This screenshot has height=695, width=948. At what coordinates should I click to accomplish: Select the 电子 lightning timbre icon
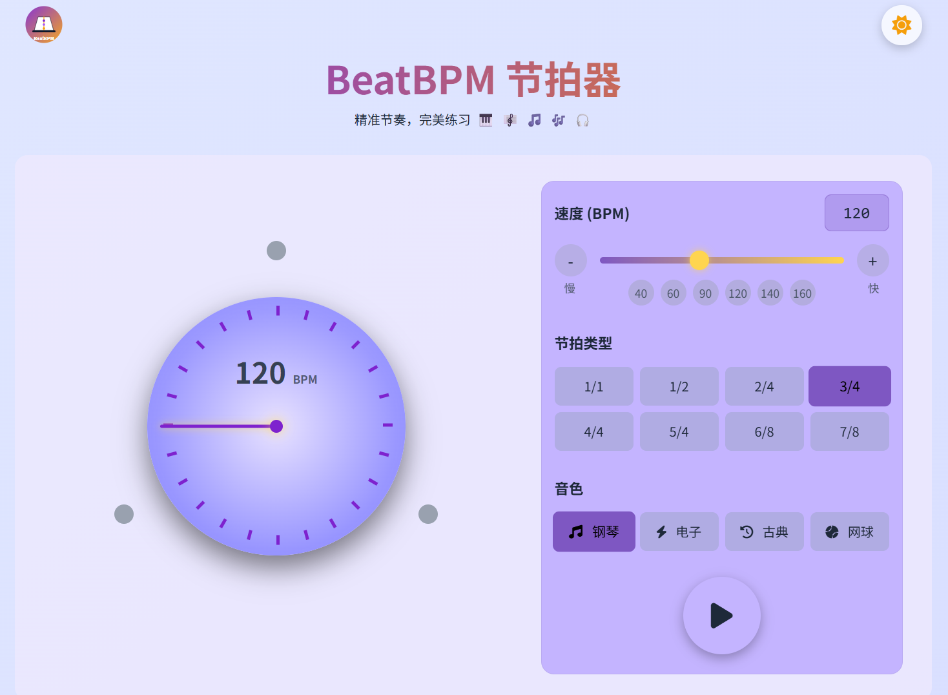[661, 532]
